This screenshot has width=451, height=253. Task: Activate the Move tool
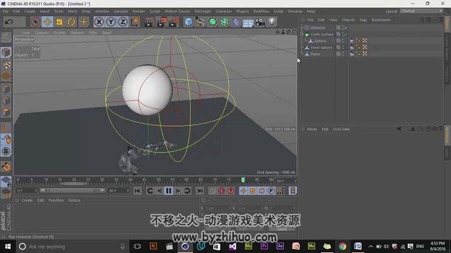(x=47, y=22)
